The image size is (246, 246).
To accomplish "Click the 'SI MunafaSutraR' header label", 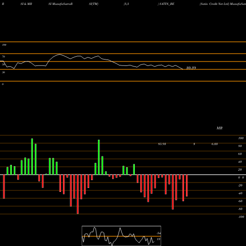I will click(x=61, y=4).
